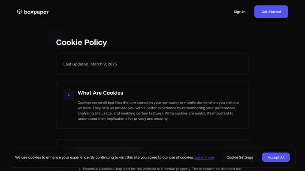Click the Essential Cookies bullet item
The height and width of the screenshot is (171, 305).
[162, 169]
